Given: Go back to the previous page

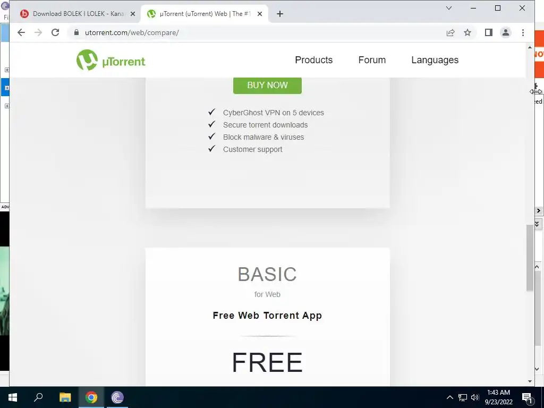Looking at the screenshot, I should pos(21,32).
